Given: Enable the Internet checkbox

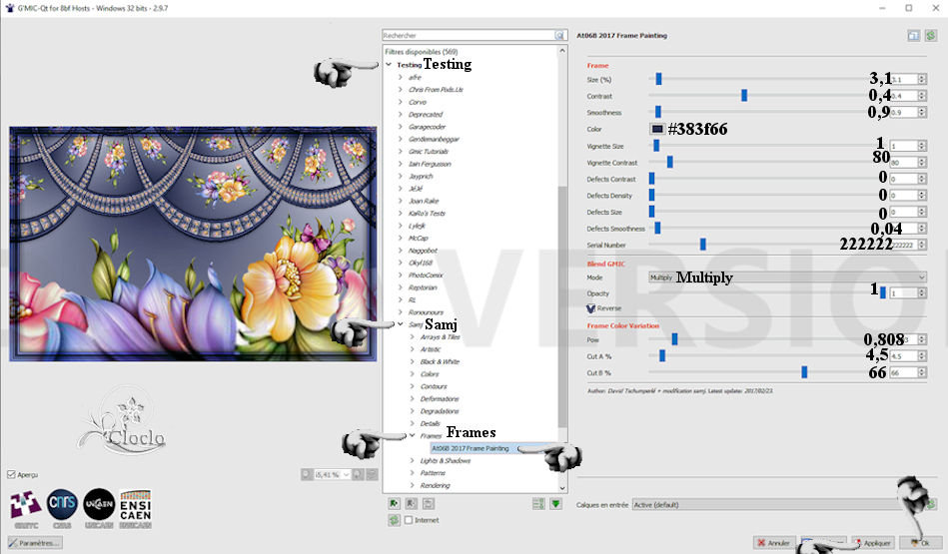Looking at the screenshot, I should click(x=409, y=520).
